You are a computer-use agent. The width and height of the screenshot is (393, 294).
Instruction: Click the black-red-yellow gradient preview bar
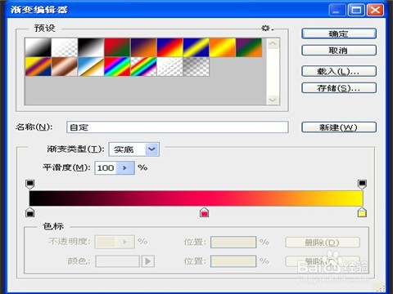196,198
